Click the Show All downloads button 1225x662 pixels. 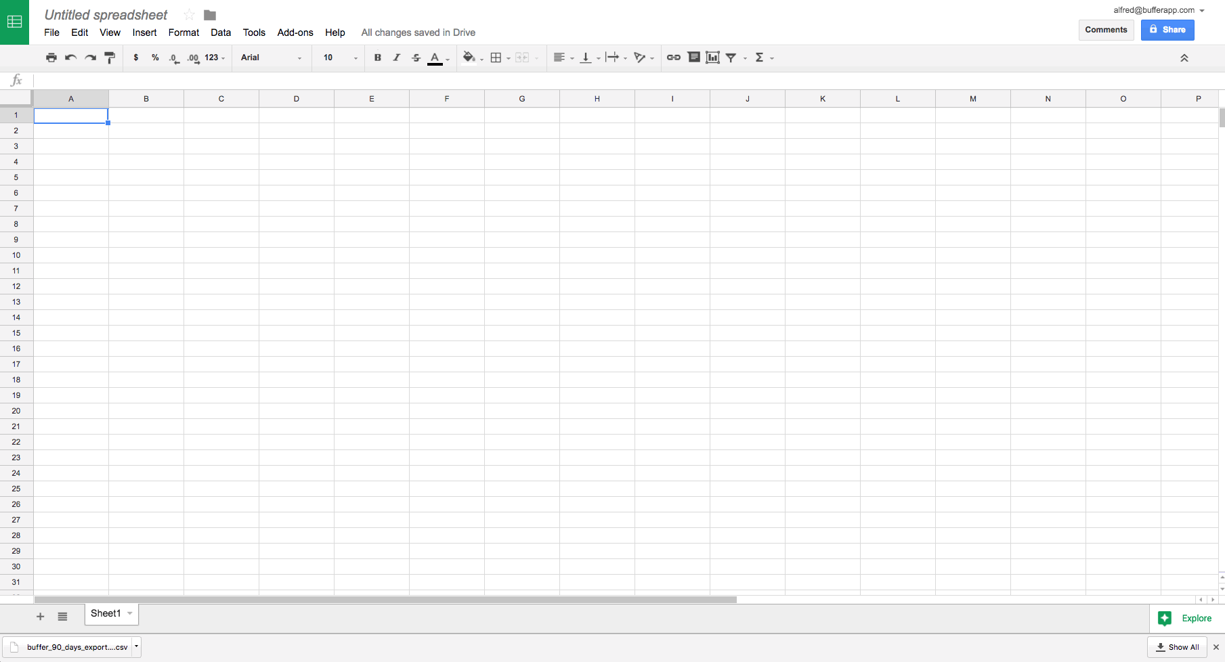pos(1178,647)
